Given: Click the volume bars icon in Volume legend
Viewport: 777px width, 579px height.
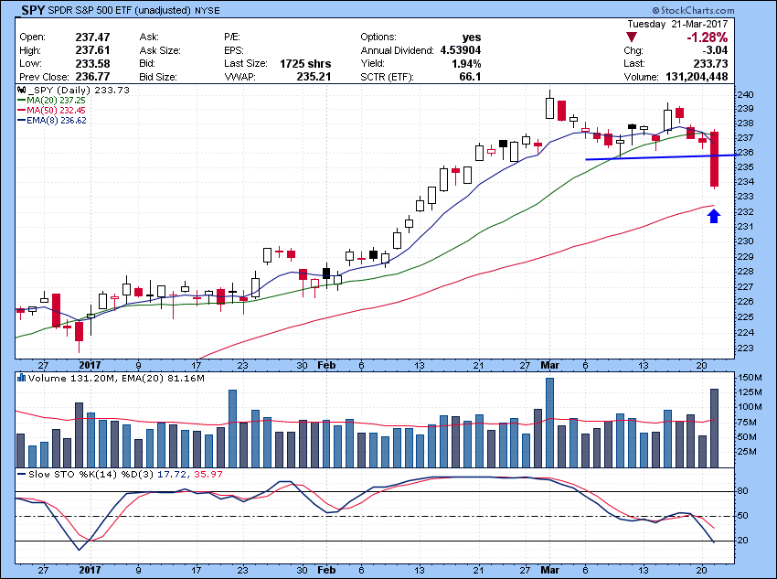Looking at the screenshot, I should 21,379.
